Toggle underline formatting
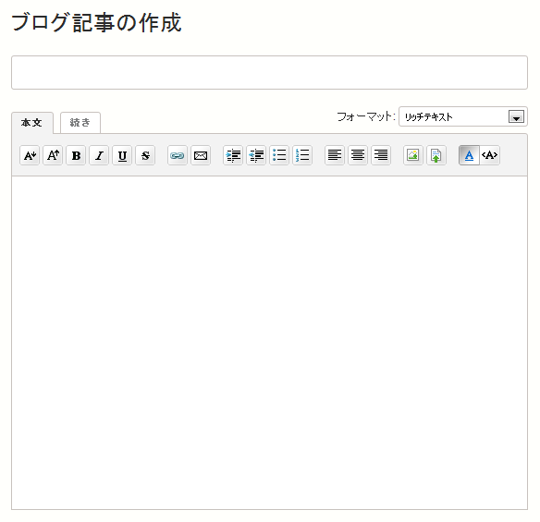 pyautogui.click(x=122, y=155)
